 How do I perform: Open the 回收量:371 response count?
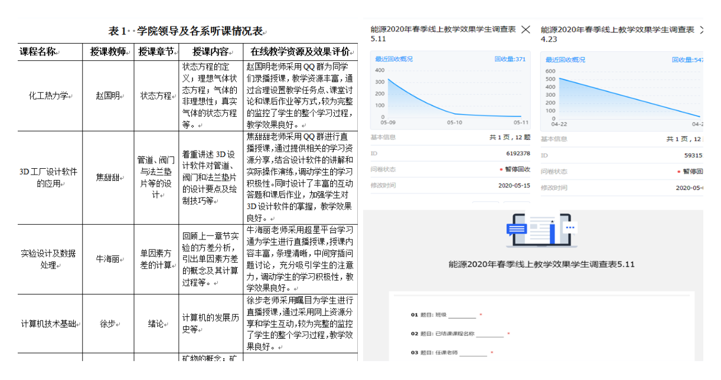tap(511, 60)
